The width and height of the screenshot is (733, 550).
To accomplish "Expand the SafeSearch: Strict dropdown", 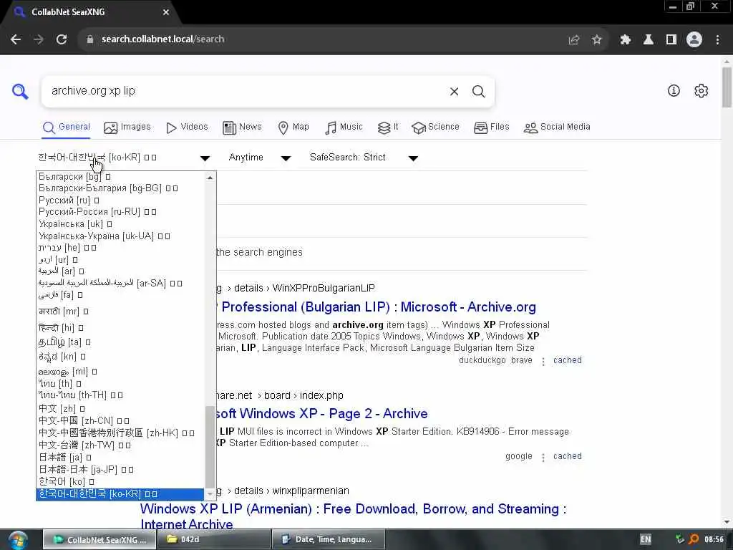I will click(363, 158).
